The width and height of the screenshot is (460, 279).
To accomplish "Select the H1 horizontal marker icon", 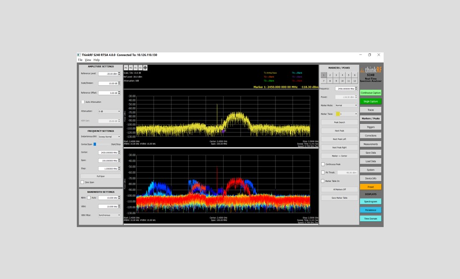I will (126, 68).
